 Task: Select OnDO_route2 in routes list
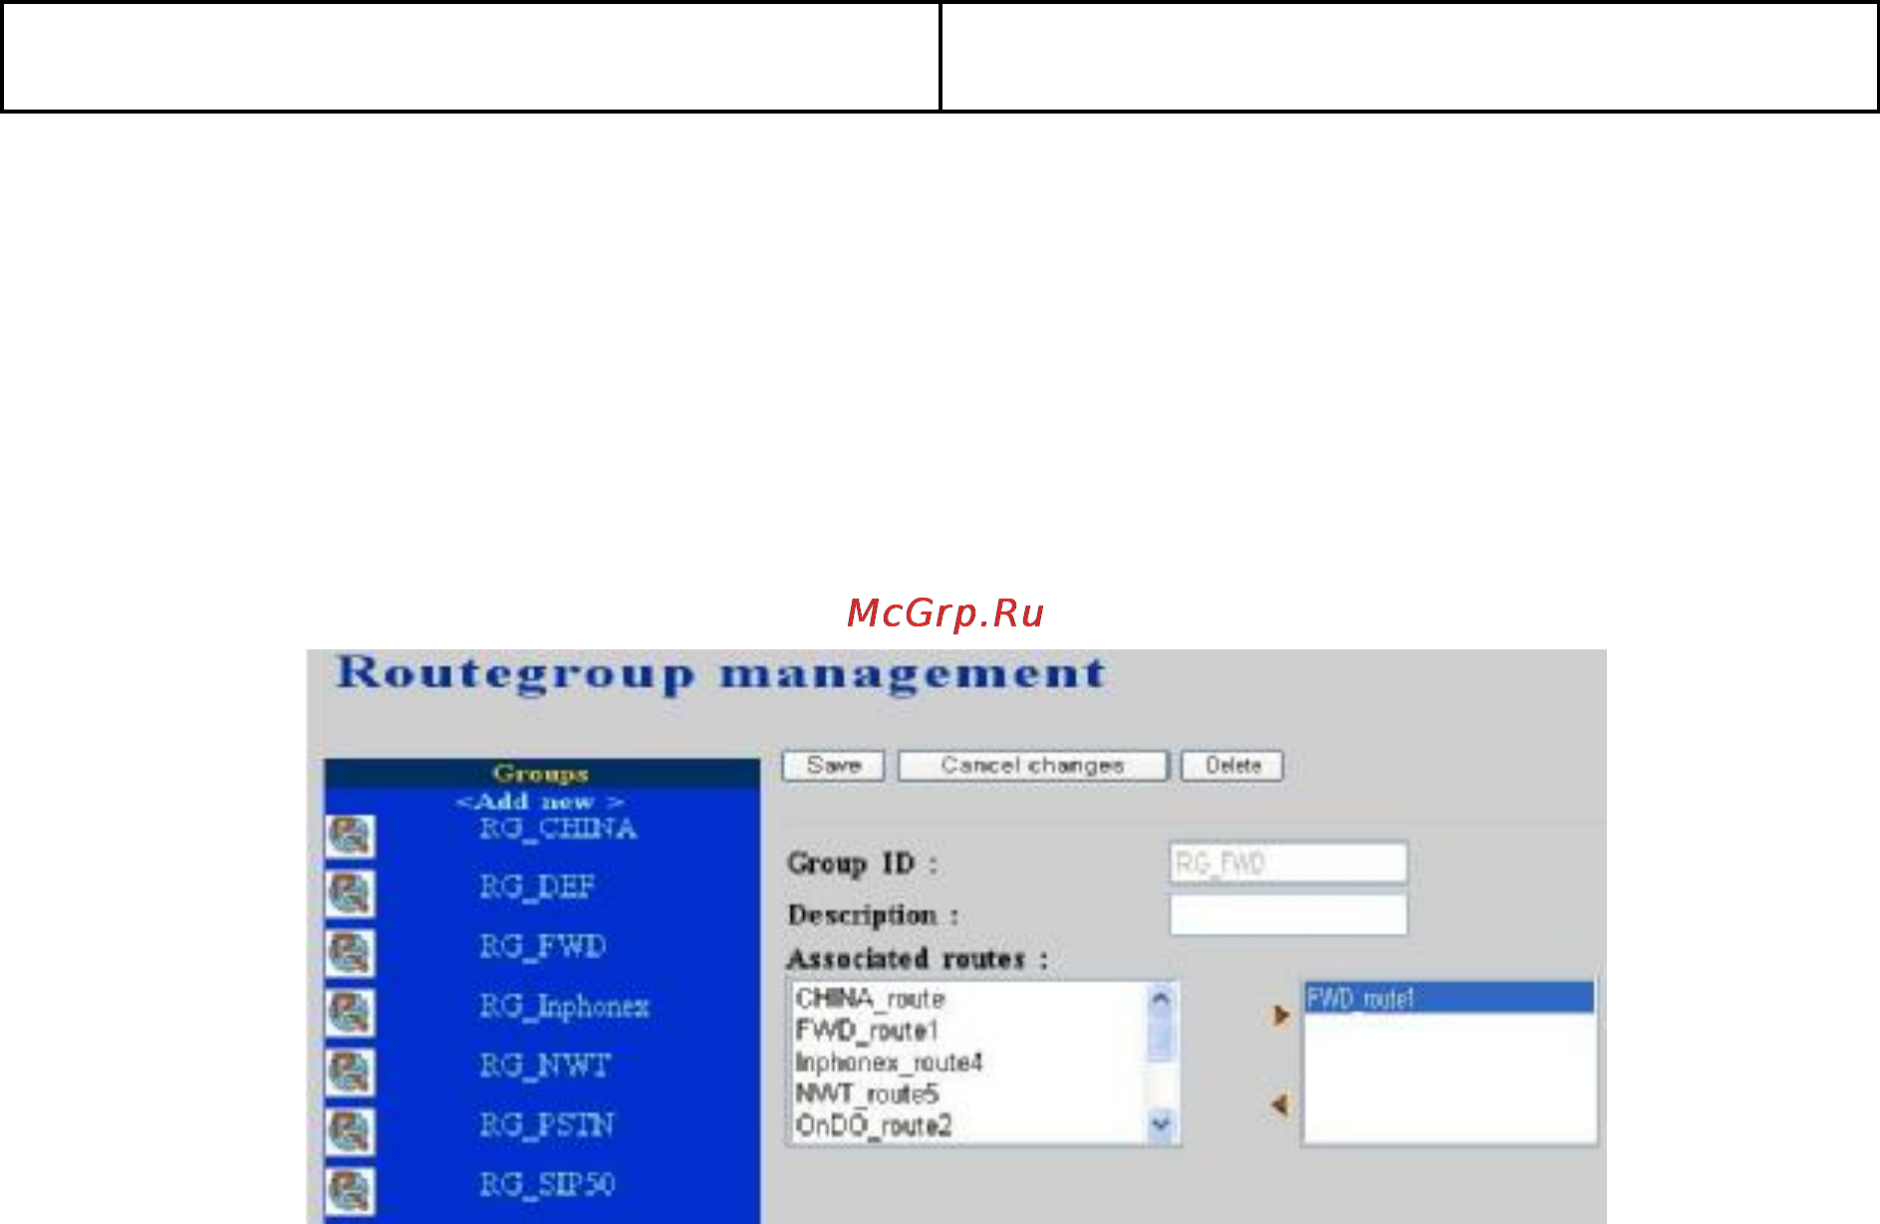point(874,1125)
